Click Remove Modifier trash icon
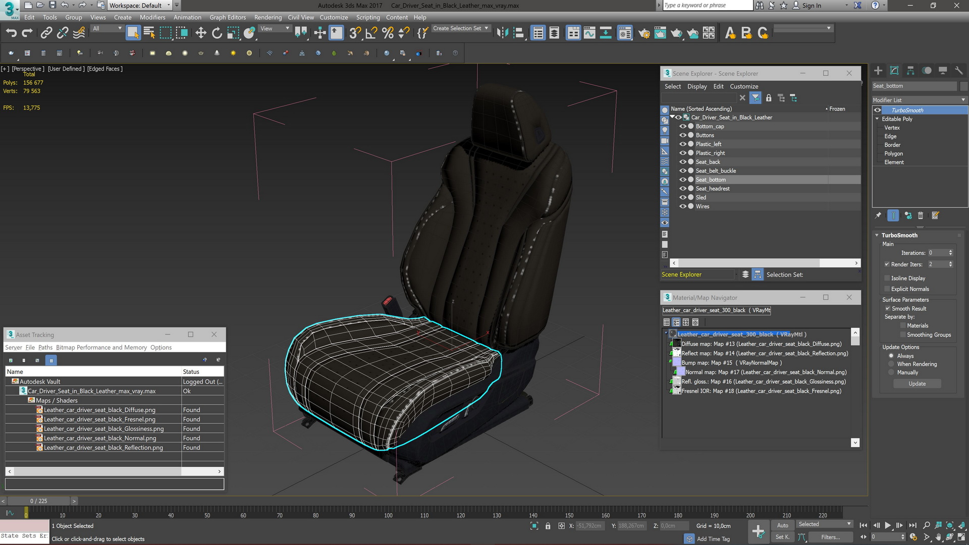The height and width of the screenshot is (545, 969). [x=921, y=215]
